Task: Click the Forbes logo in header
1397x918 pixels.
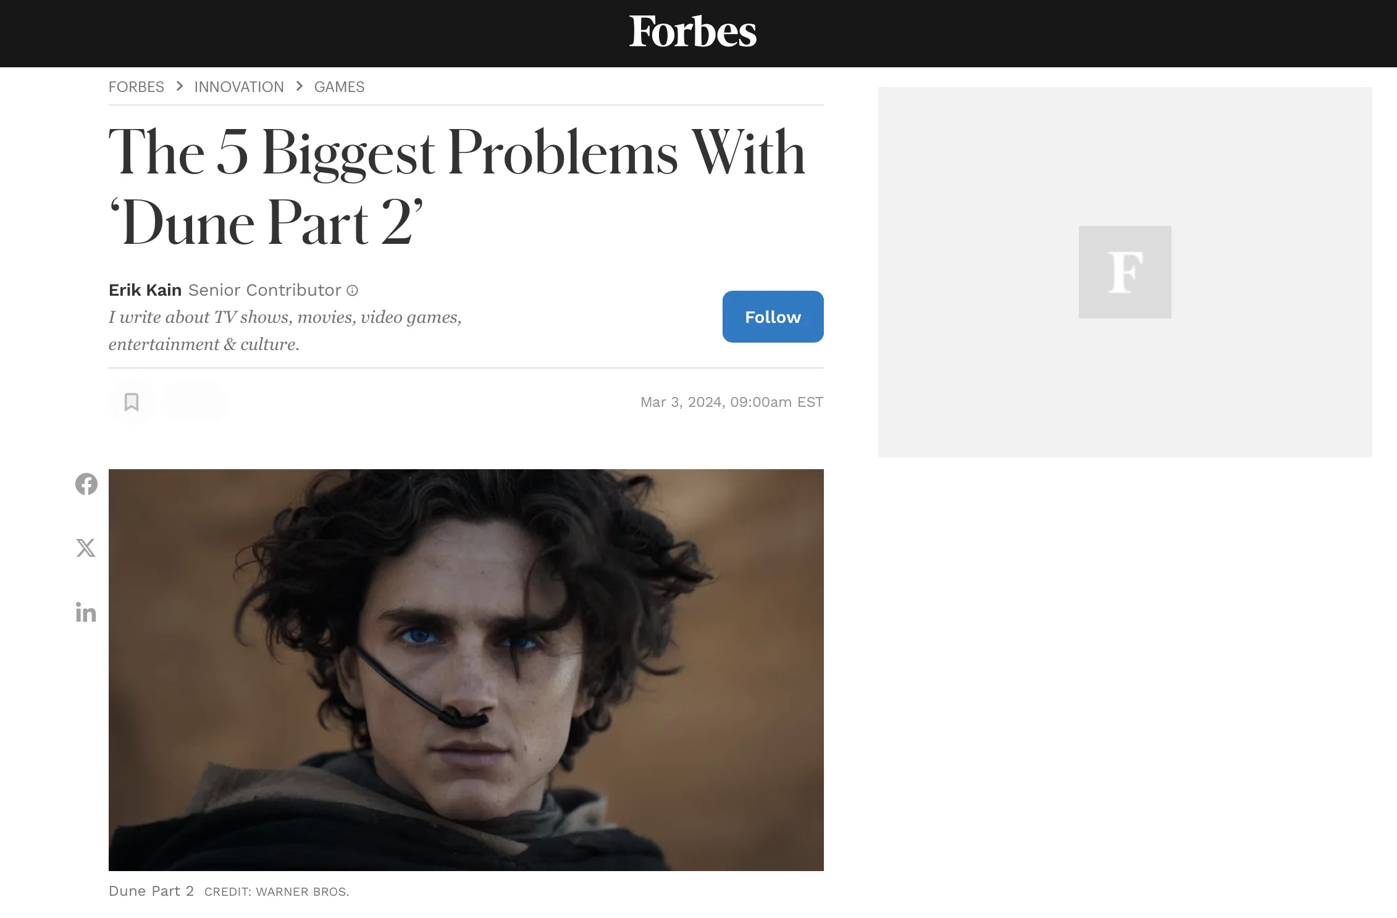Action: (x=692, y=32)
